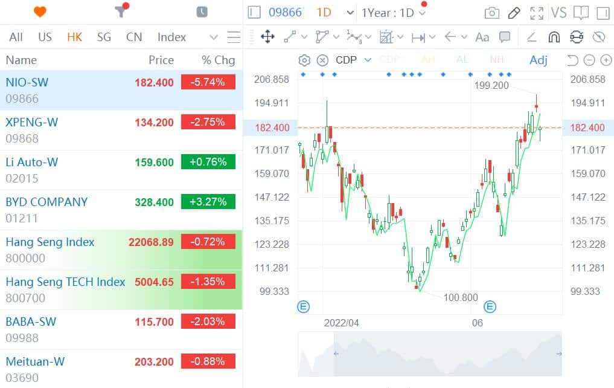Click the Adj adjustment button
The width and height of the screenshot is (614, 388).
click(538, 60)
